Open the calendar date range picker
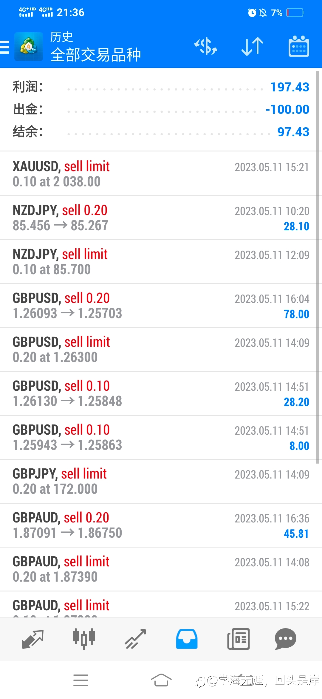This screenshot has width=322, height=699. click(x=299, y=46)
